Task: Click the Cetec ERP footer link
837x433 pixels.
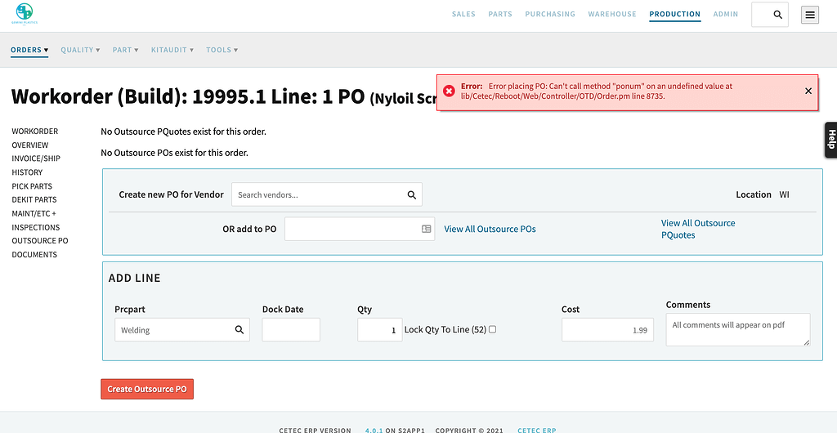Action: coord(537,430)
